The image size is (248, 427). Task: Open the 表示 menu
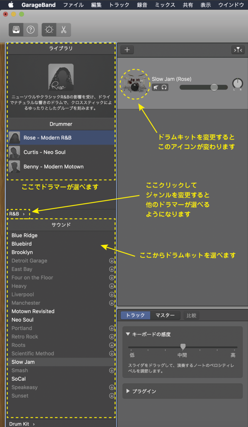(206, 5)
